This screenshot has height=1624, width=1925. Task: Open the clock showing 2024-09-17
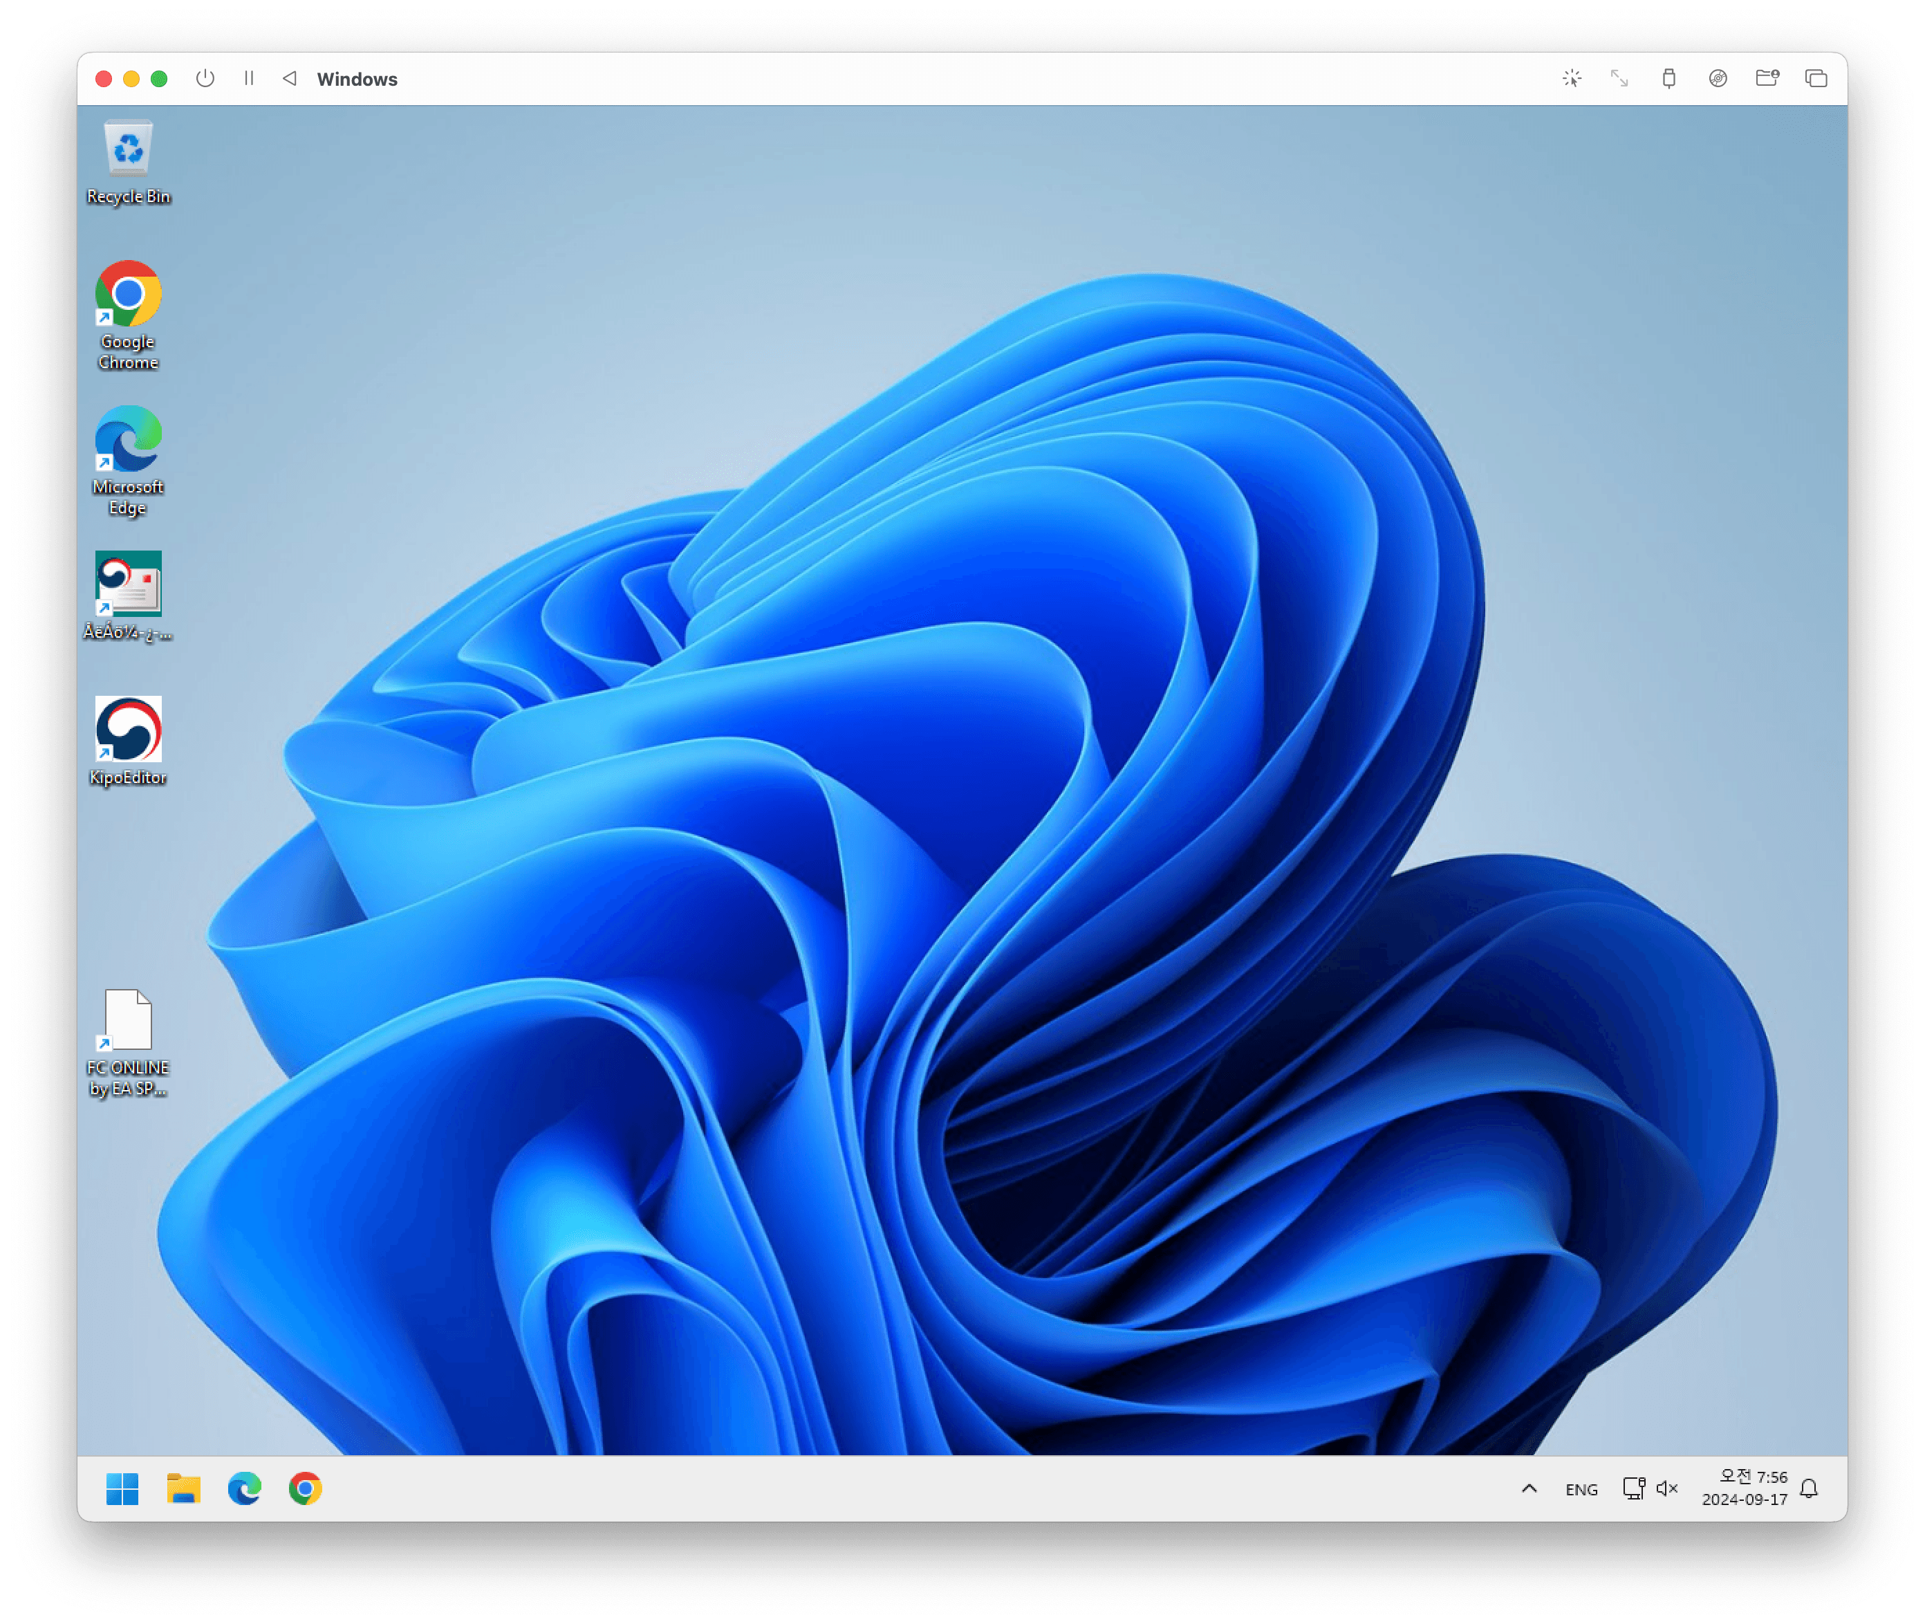(1744, 1488)
